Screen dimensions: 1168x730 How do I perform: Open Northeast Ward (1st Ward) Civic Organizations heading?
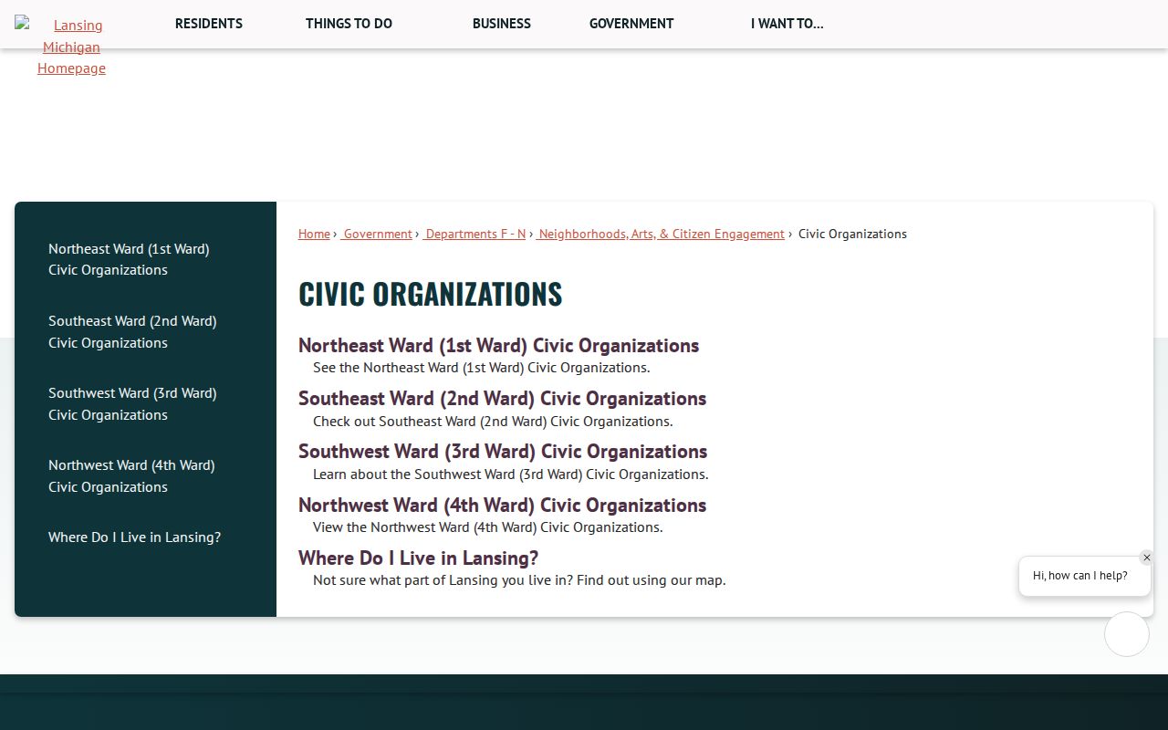(498, 346)
